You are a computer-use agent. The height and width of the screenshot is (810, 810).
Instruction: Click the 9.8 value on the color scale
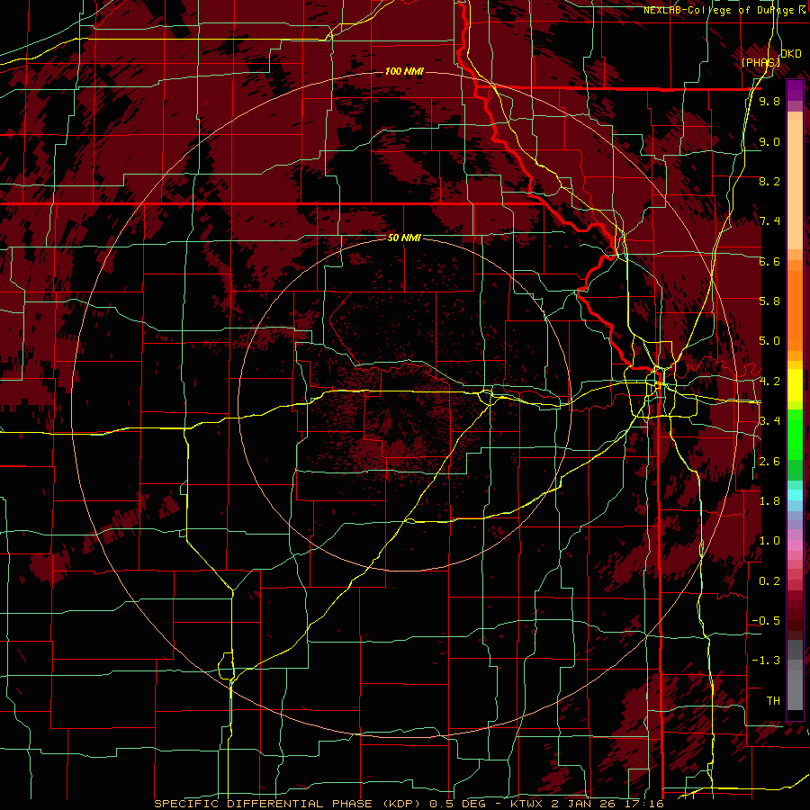769,102
